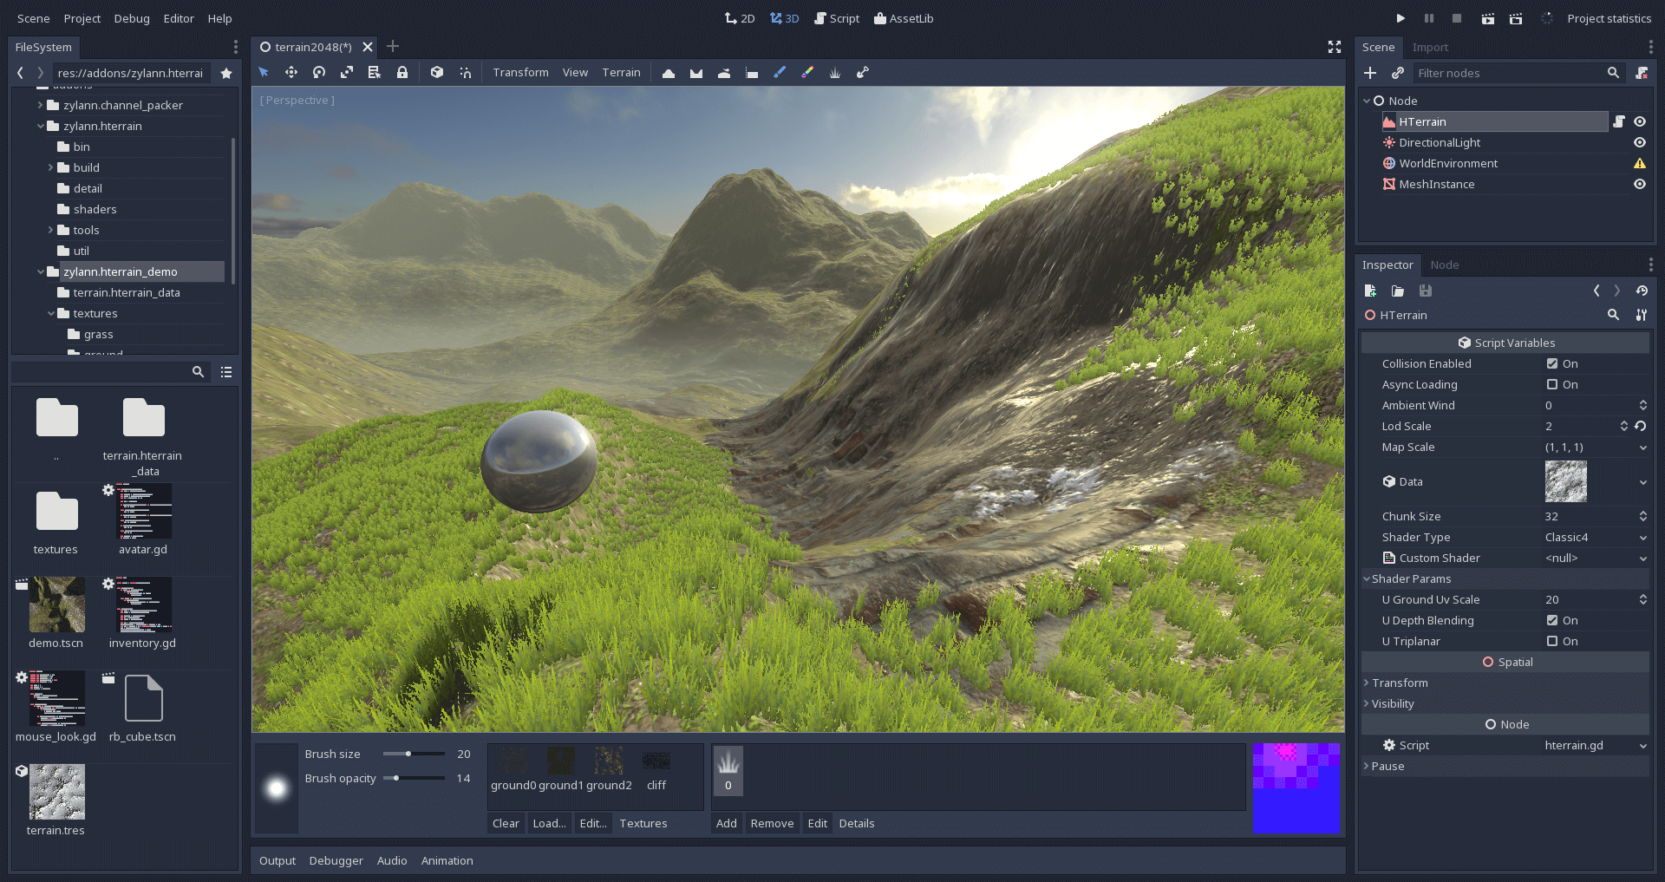
Task: Choose the grass detail painting tool
Action: tap(835, 73)
